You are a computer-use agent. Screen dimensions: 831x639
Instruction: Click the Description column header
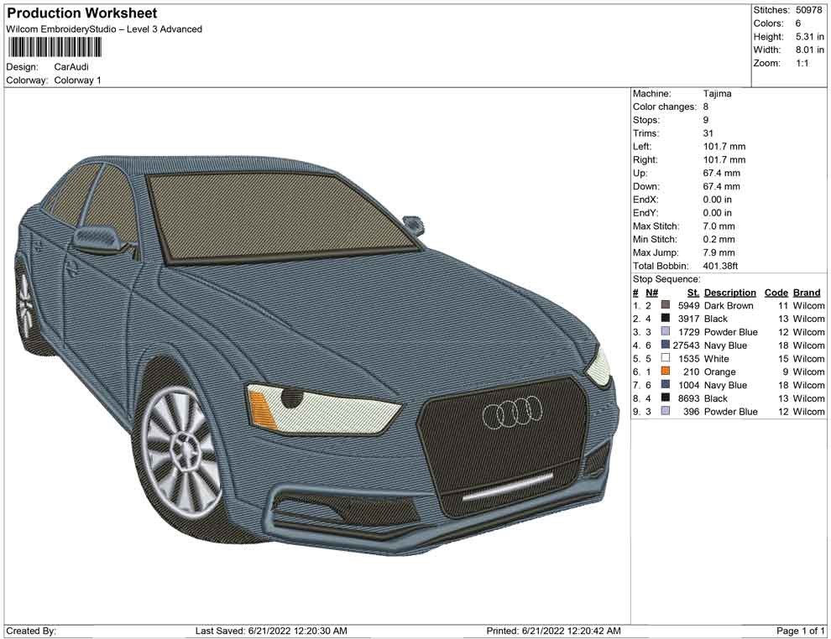[x=729, y=293]
